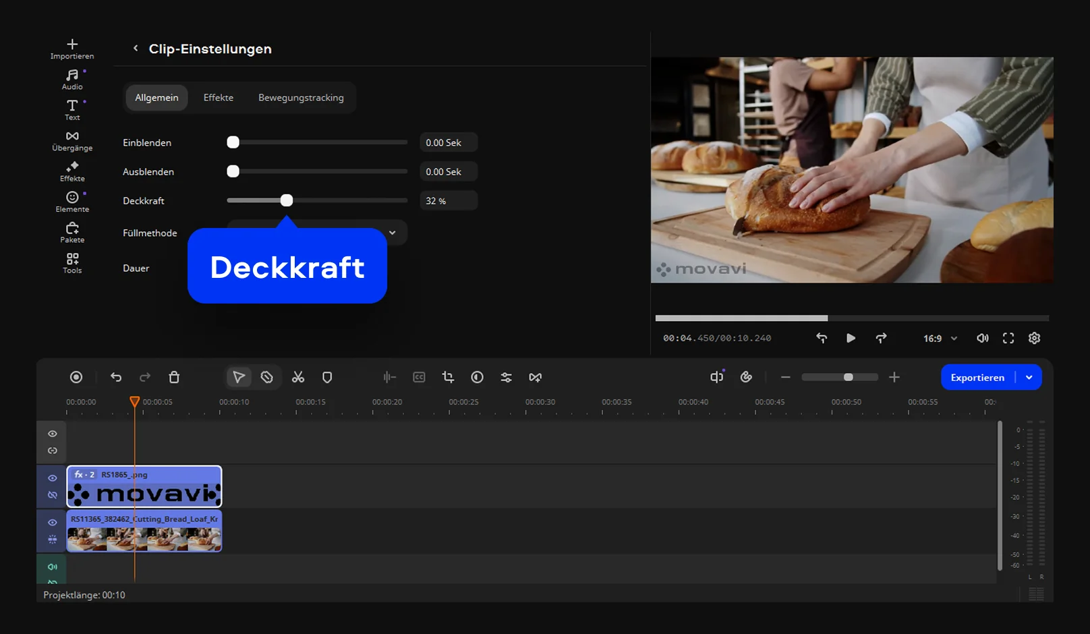The image size is (1090, 634).
Task: Expand the Exportieren options arrow
Action: [x=1029, y=377]
